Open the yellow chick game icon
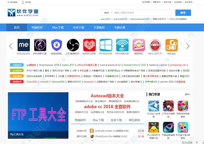204x144 pixels. pyautogui.click(x=154, y=127)
